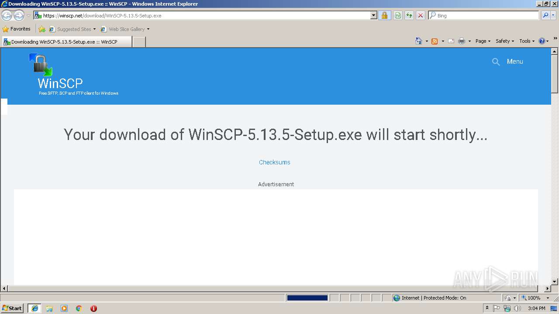Open the Safety menu

(x=505, y=41)
